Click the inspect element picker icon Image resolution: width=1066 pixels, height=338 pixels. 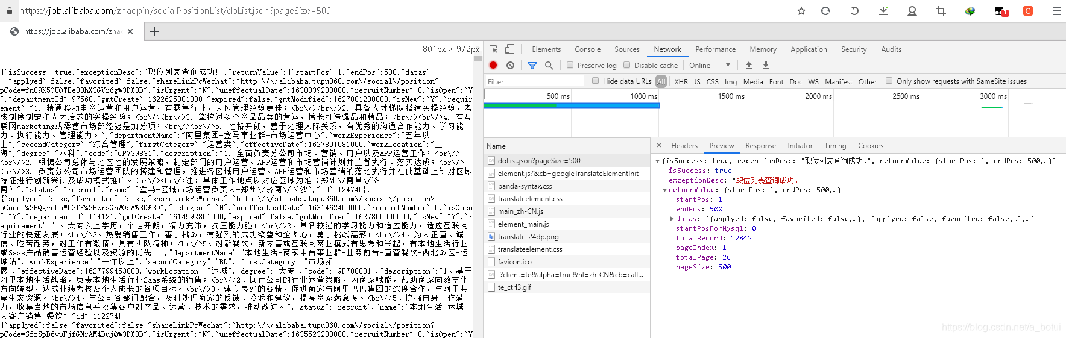pyautogui.click(x=493, y=49)
